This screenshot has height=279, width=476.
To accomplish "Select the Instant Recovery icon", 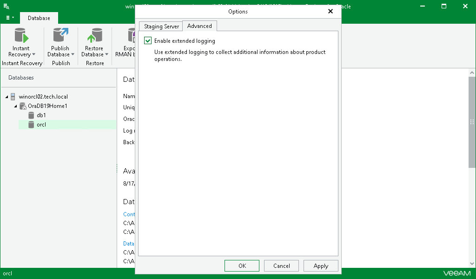I will pos(20,36).
